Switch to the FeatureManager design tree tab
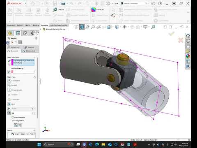The height and width of the screenshot is (148, 197). [x=10, y=33]
